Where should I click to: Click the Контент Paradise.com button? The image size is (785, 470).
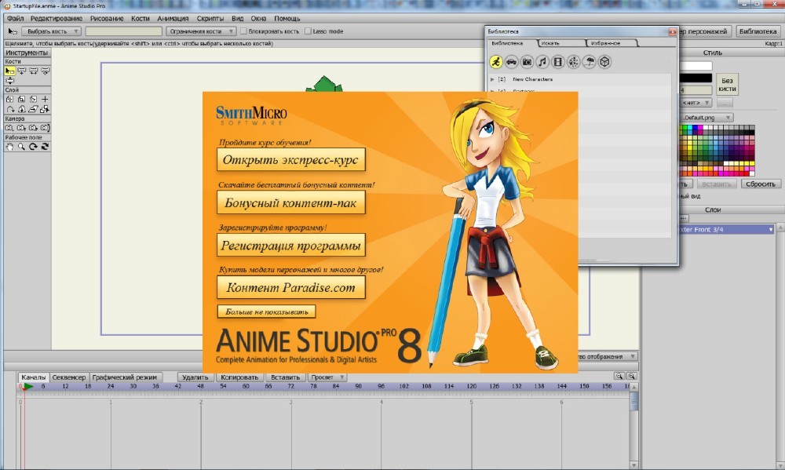tap(291, 287)
